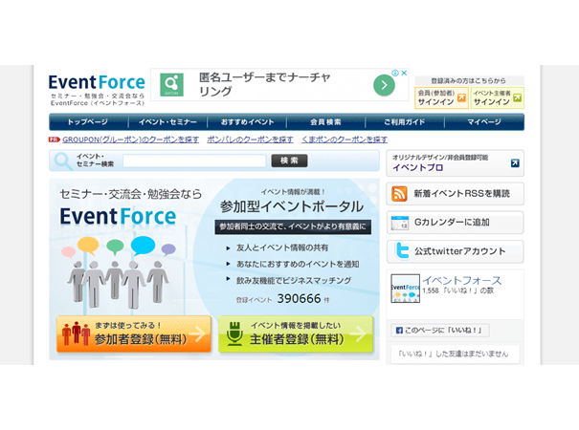Screen dimensions: 579x430
Task: Open the EventForce Facebook page thumbnail
Action: pyautogui.click(x=405, y=288)
